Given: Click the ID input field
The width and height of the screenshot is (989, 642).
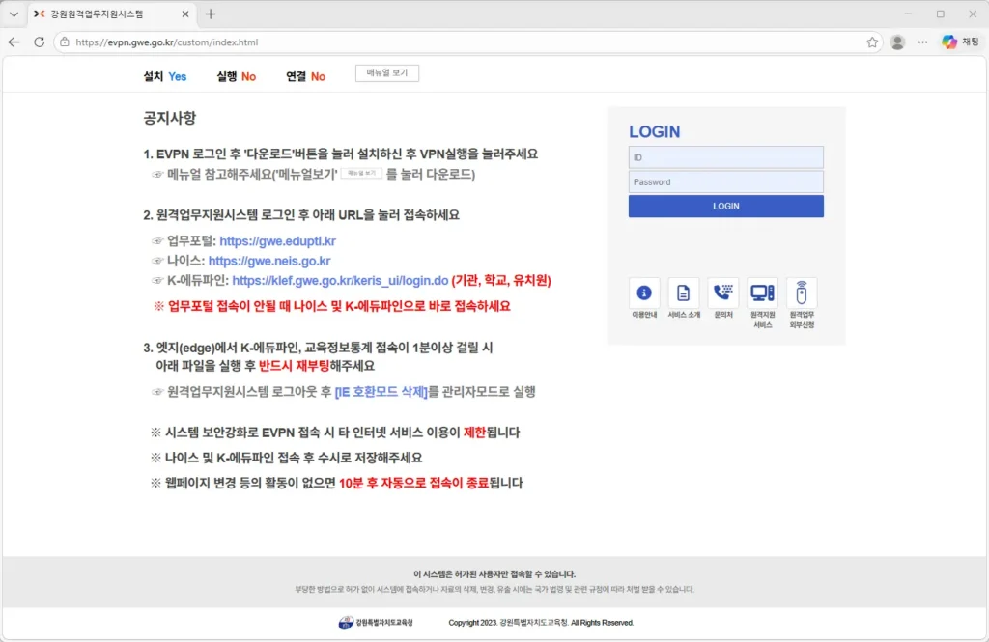Looking at the screenshot, I should pos(725,156).
